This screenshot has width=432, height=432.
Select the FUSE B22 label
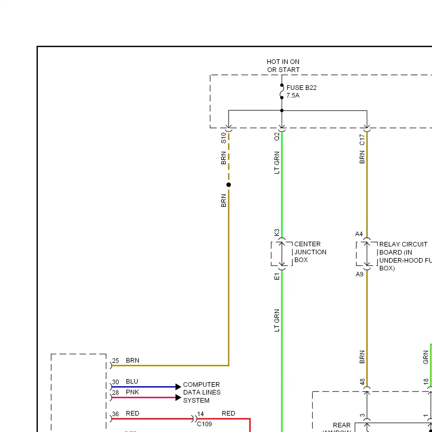click(301, 88)
